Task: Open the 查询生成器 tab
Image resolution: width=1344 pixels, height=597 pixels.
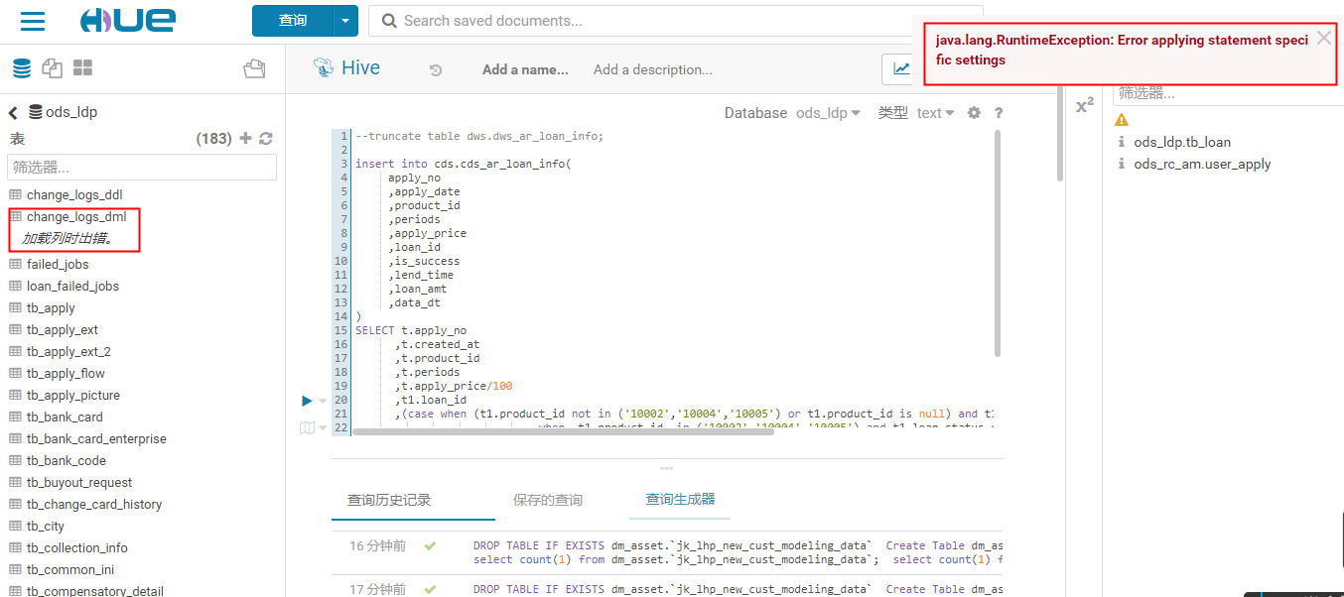Action: (x=680, y=501)
